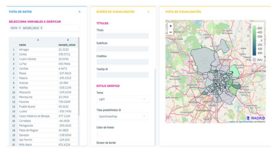Click value -290.0033 cell

tap(68, 126)
